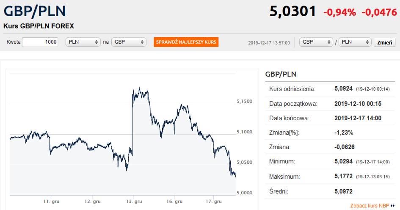400x210 pixels.
Task: Open the PLN dropdown beside Kwota field
Action: coord(83,42)
